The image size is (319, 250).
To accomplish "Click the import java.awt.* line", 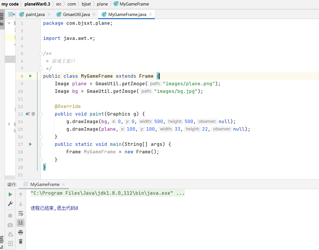I will click(69, 38).
